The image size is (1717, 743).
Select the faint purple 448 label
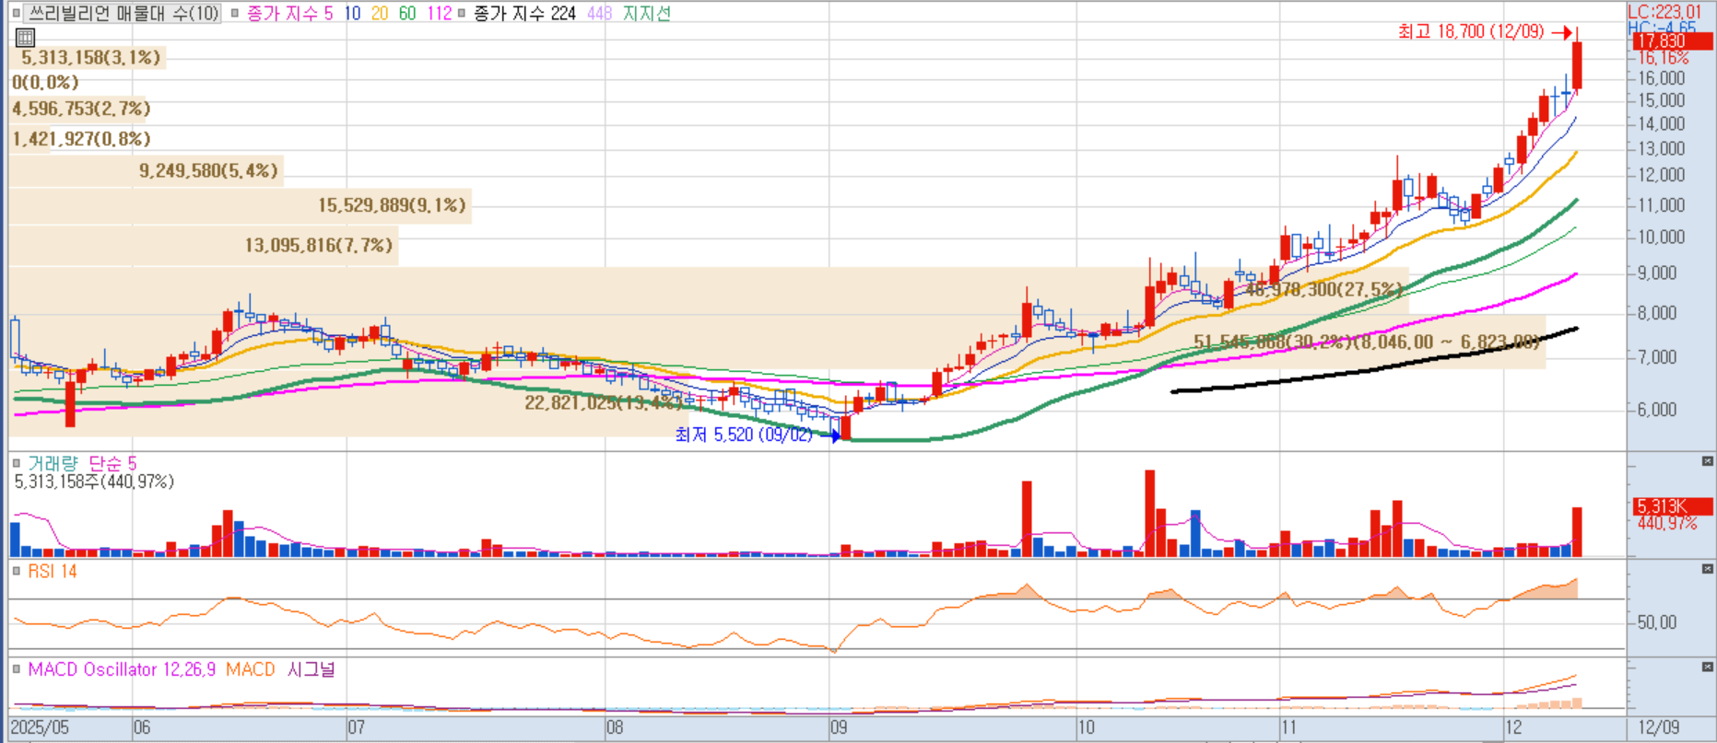click(599, 14)
